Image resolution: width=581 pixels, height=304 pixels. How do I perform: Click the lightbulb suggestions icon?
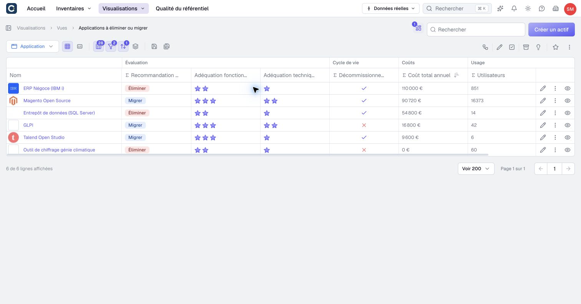click(538, 47)
